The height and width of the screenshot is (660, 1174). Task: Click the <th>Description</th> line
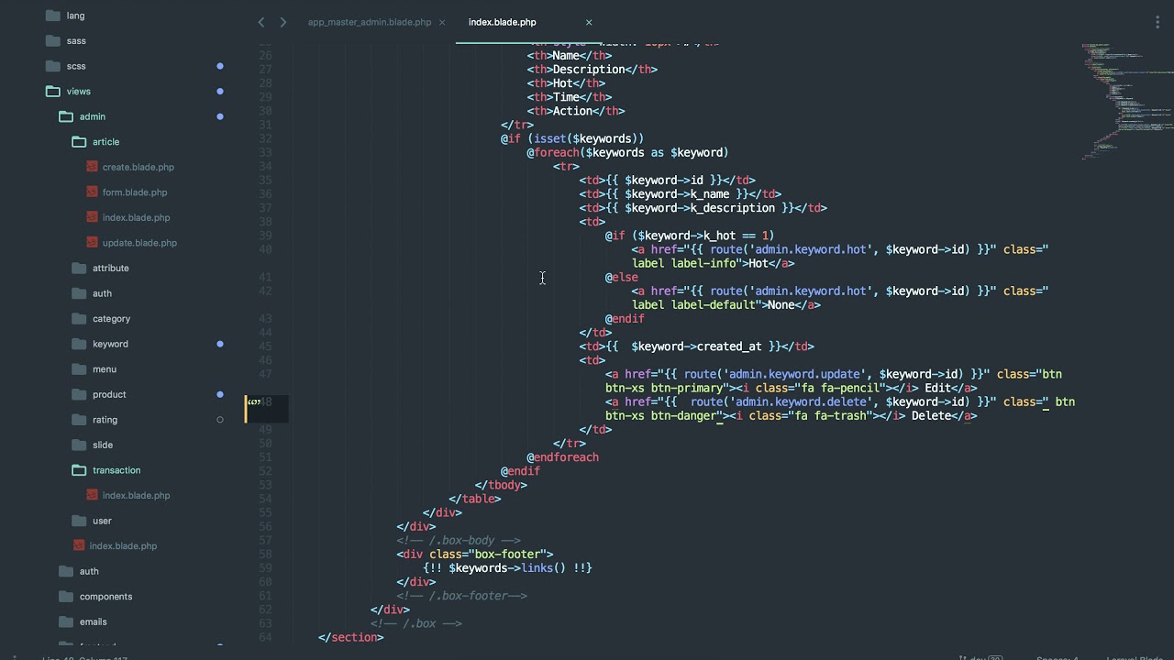[593, 69]
